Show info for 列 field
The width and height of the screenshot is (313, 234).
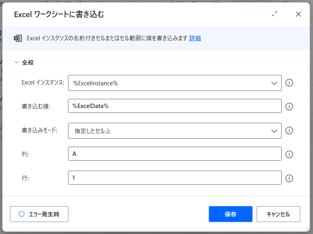[x=289, y=154]
